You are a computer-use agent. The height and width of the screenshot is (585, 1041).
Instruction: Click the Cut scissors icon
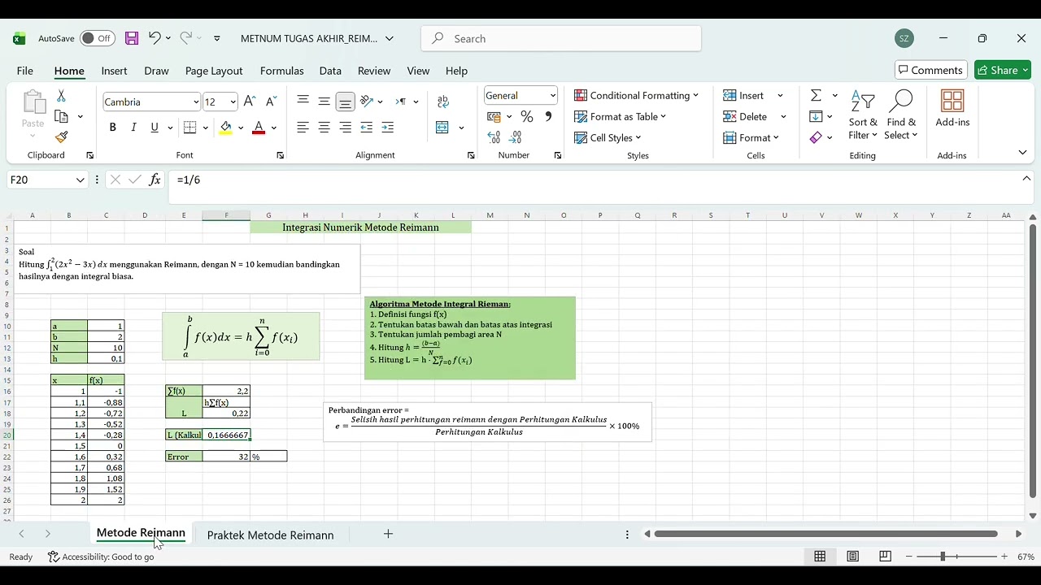(x=61, y=96)
